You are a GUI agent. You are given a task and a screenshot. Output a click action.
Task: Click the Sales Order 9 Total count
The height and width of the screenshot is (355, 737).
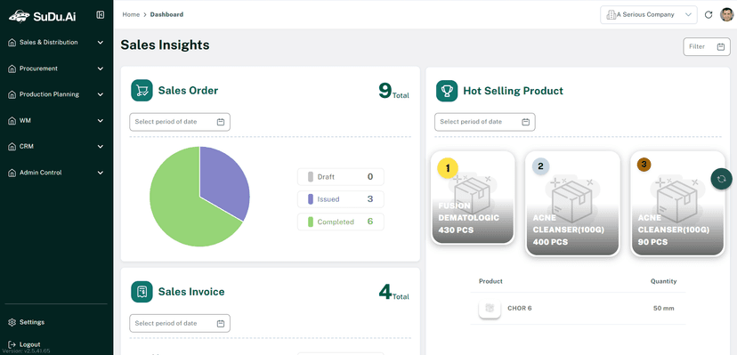pos(394,92)
